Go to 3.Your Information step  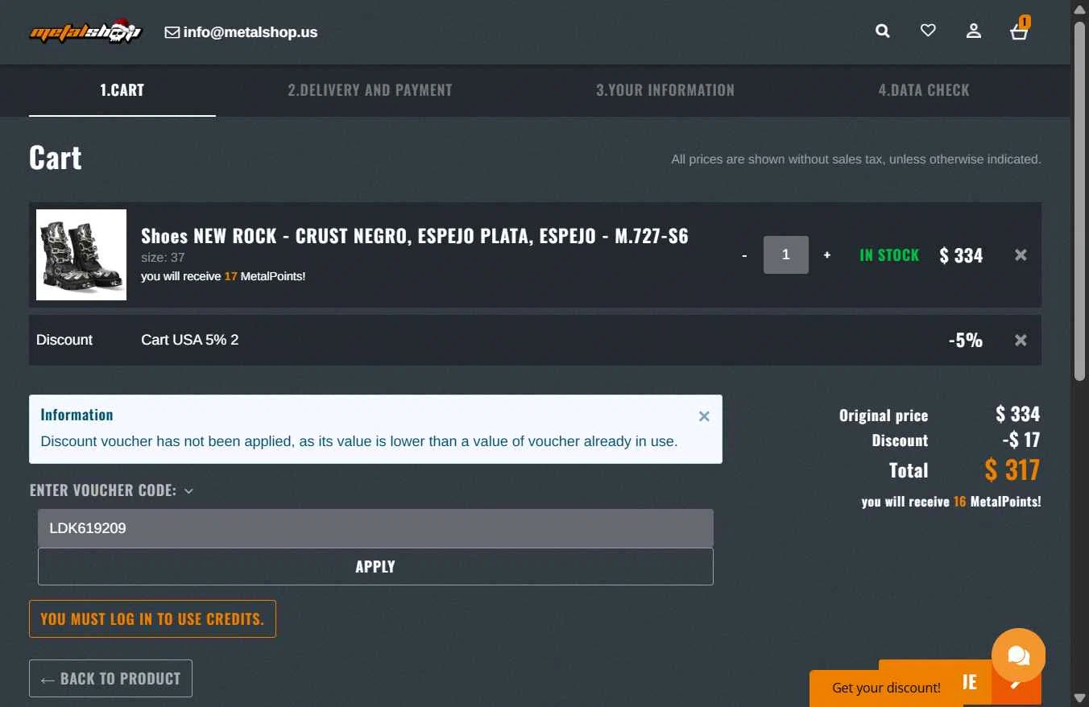point(665,90)
